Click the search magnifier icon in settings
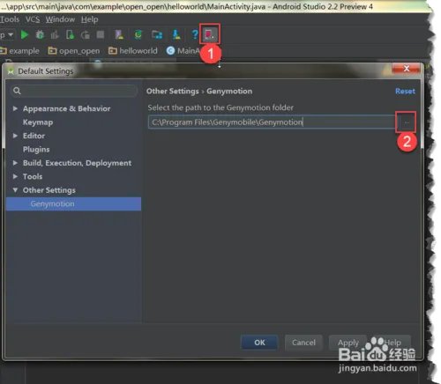The height and width of the screenshot is (384, 441). point(17,91)
